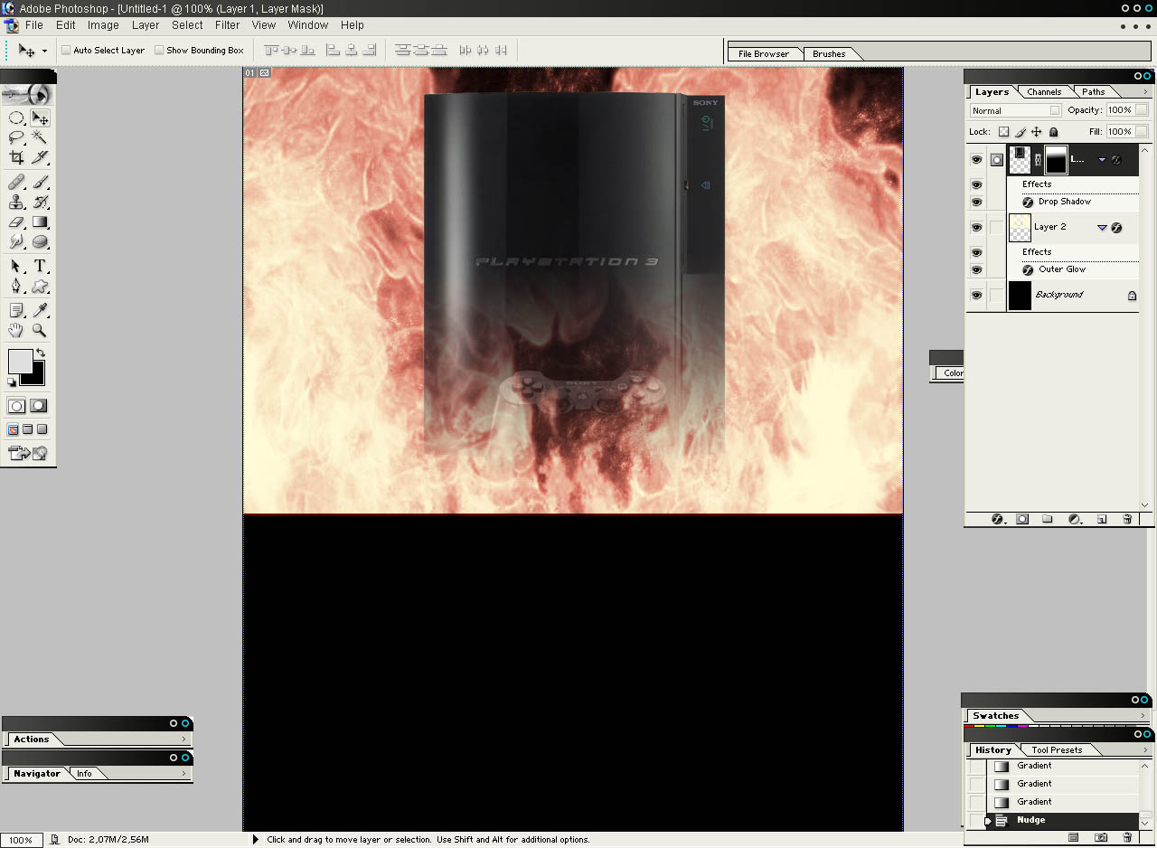The height and width of the screenshot is (848, 1157).
Task: Add layer mask from Layers panel bottom
Action: point(1022,519)
